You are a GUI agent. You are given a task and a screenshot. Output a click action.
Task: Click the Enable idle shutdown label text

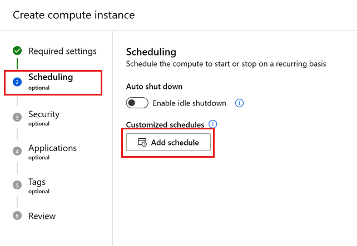click(x=190, y=103)
